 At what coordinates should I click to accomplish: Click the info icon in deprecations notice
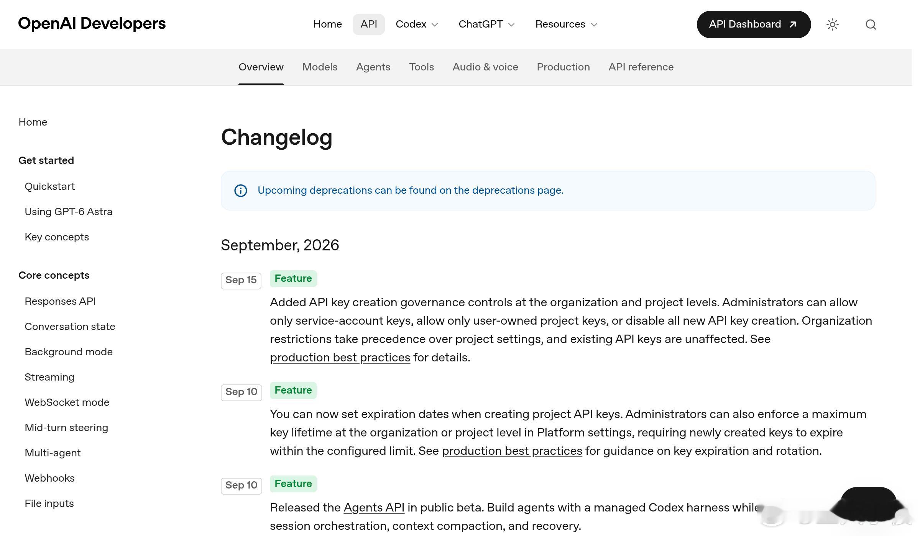[x=241, y=191]
